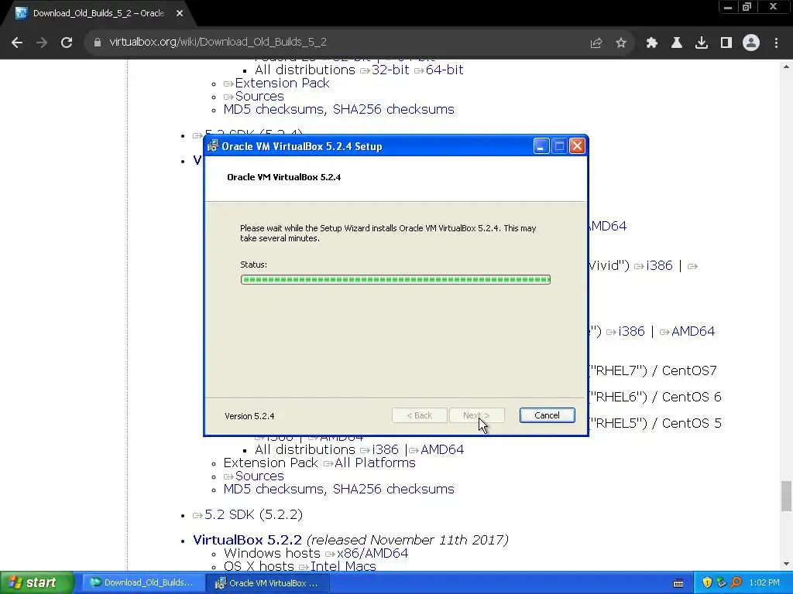Screen dimensions: 793x594
Task: Click the safely remove hardware tray icon
Action: 721,582
